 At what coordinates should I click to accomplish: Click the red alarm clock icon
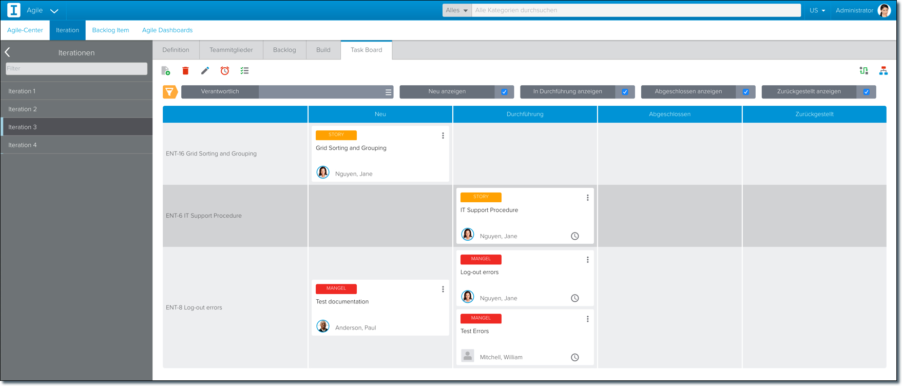(225, 71)
